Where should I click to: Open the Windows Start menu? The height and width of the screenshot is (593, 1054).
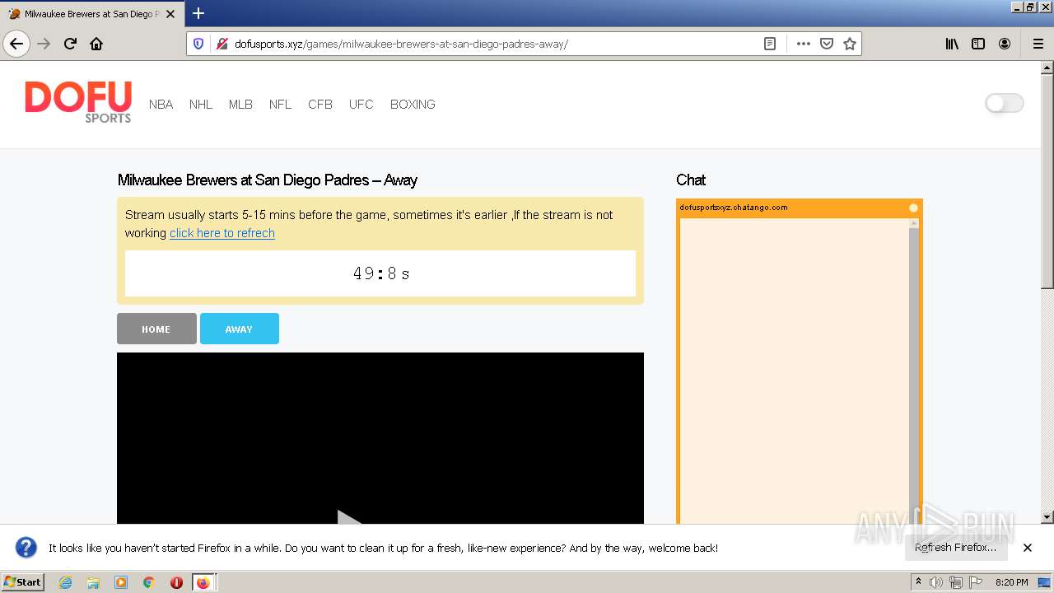23,582
